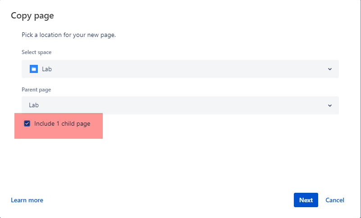The width and height of the screenshot is (361, 218).
Task: Click the Lab text in the Select space box
Action: coord(47,69)
